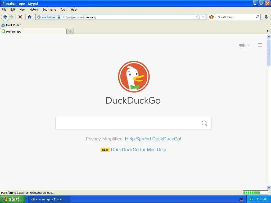
Task: Open the View menu
Action: pos(22,10)
